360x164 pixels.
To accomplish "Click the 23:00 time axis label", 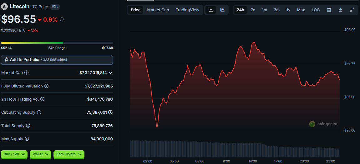I will click(x=331, y=161).
